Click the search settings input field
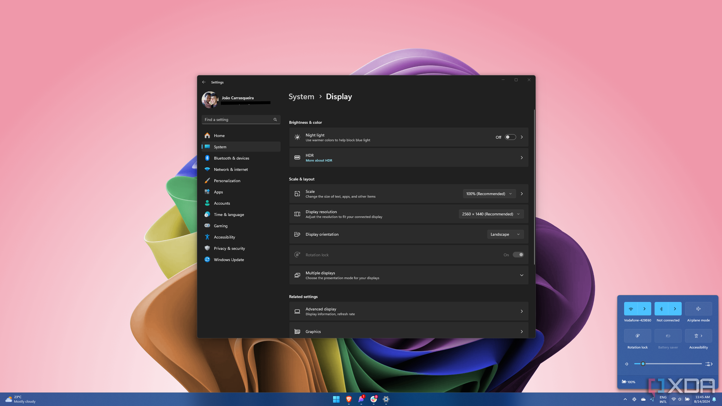Viewport: 722px width, 406px height. click(x=241, y=120)
